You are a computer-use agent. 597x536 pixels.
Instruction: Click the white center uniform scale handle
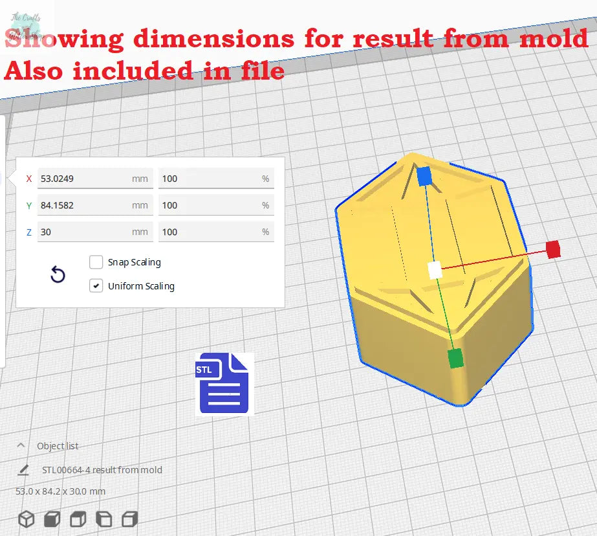click(435, 270)
